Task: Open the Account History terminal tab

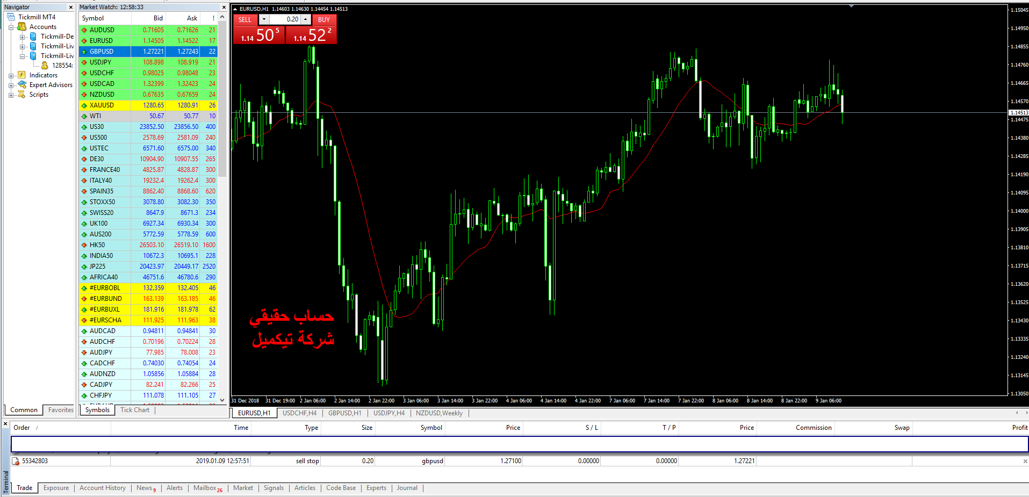Action: pyautogui.click(x=103, y=488)
